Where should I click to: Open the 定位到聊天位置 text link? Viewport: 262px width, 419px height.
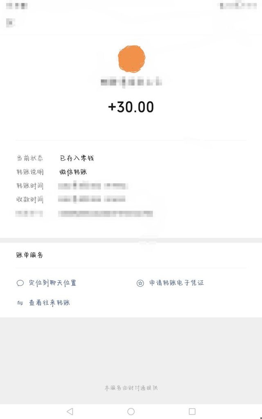click(52, 283)
